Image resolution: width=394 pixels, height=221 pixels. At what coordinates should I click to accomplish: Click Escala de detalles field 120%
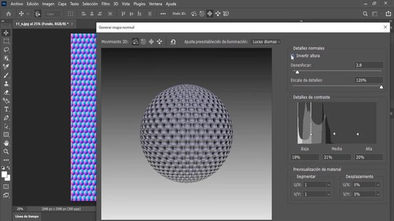369,80
